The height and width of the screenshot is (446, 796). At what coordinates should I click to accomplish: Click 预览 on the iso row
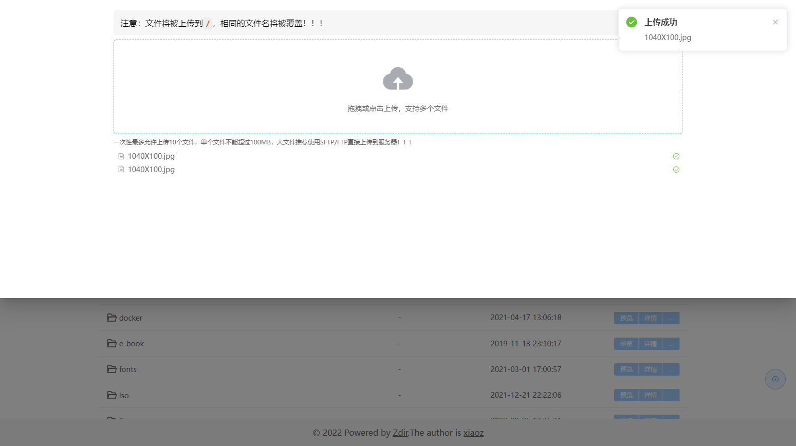[x=626, y=395]
